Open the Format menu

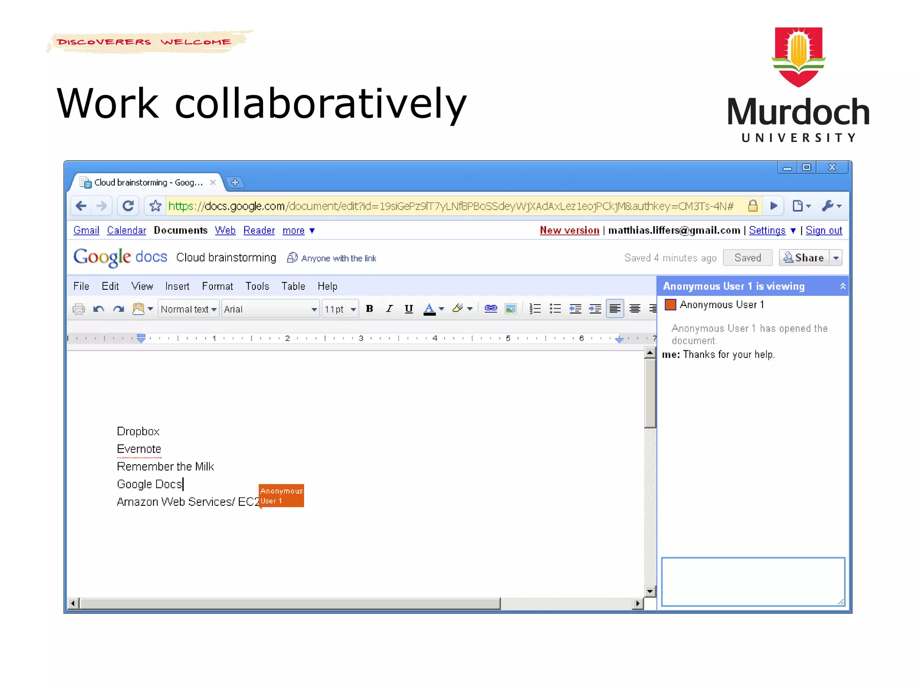click(217, 286)
